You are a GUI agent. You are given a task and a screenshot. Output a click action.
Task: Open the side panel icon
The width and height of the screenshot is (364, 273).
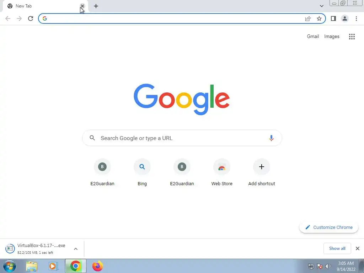click(x=333, y=18)
